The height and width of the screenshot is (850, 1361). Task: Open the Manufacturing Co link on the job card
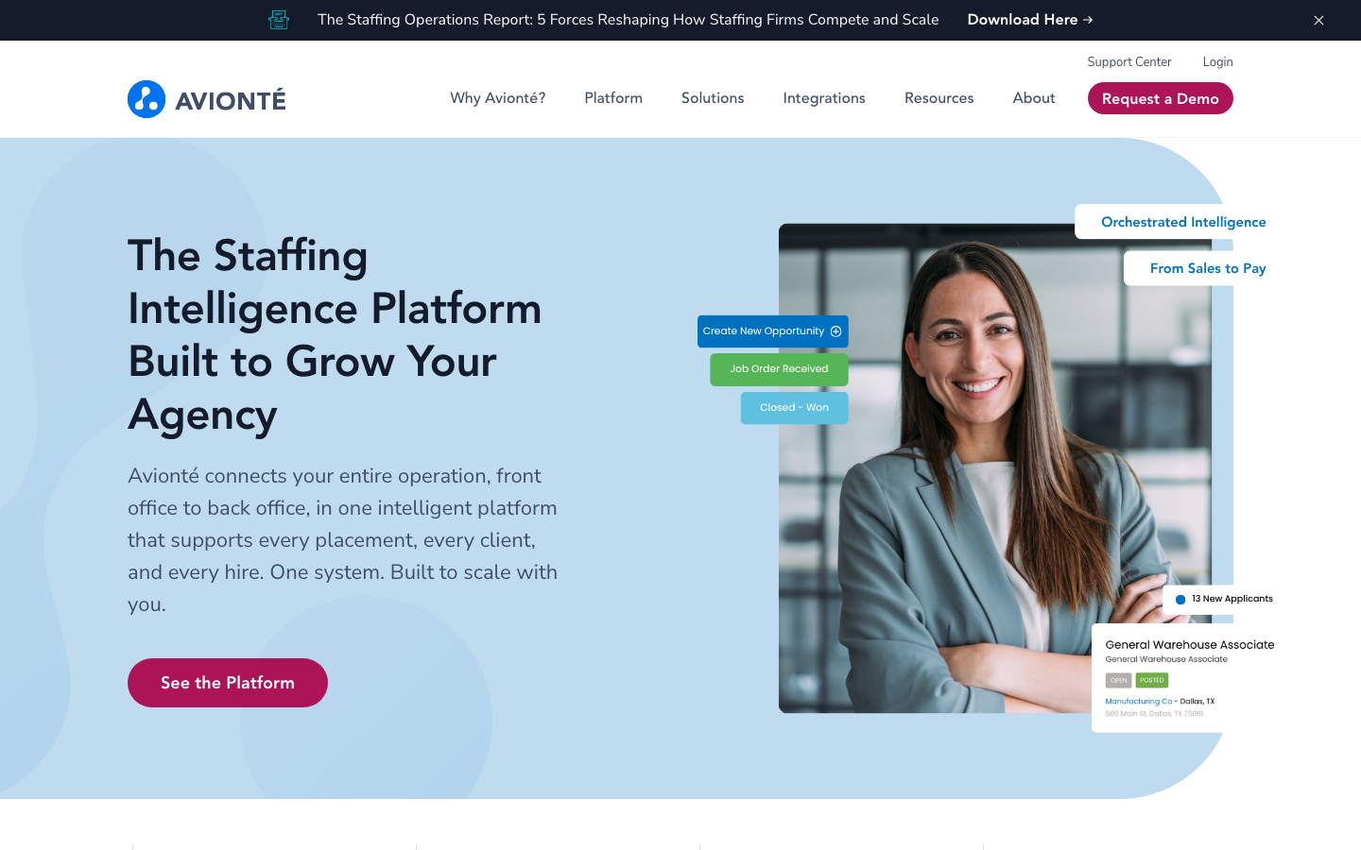coord(1139,702)
